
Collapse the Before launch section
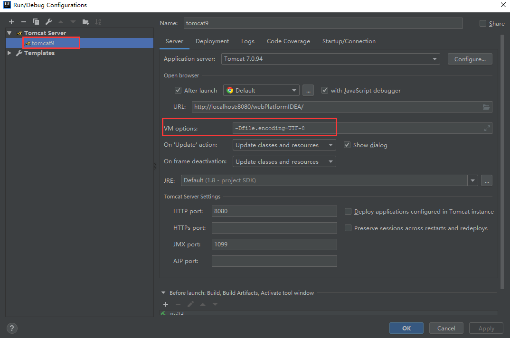163,293
